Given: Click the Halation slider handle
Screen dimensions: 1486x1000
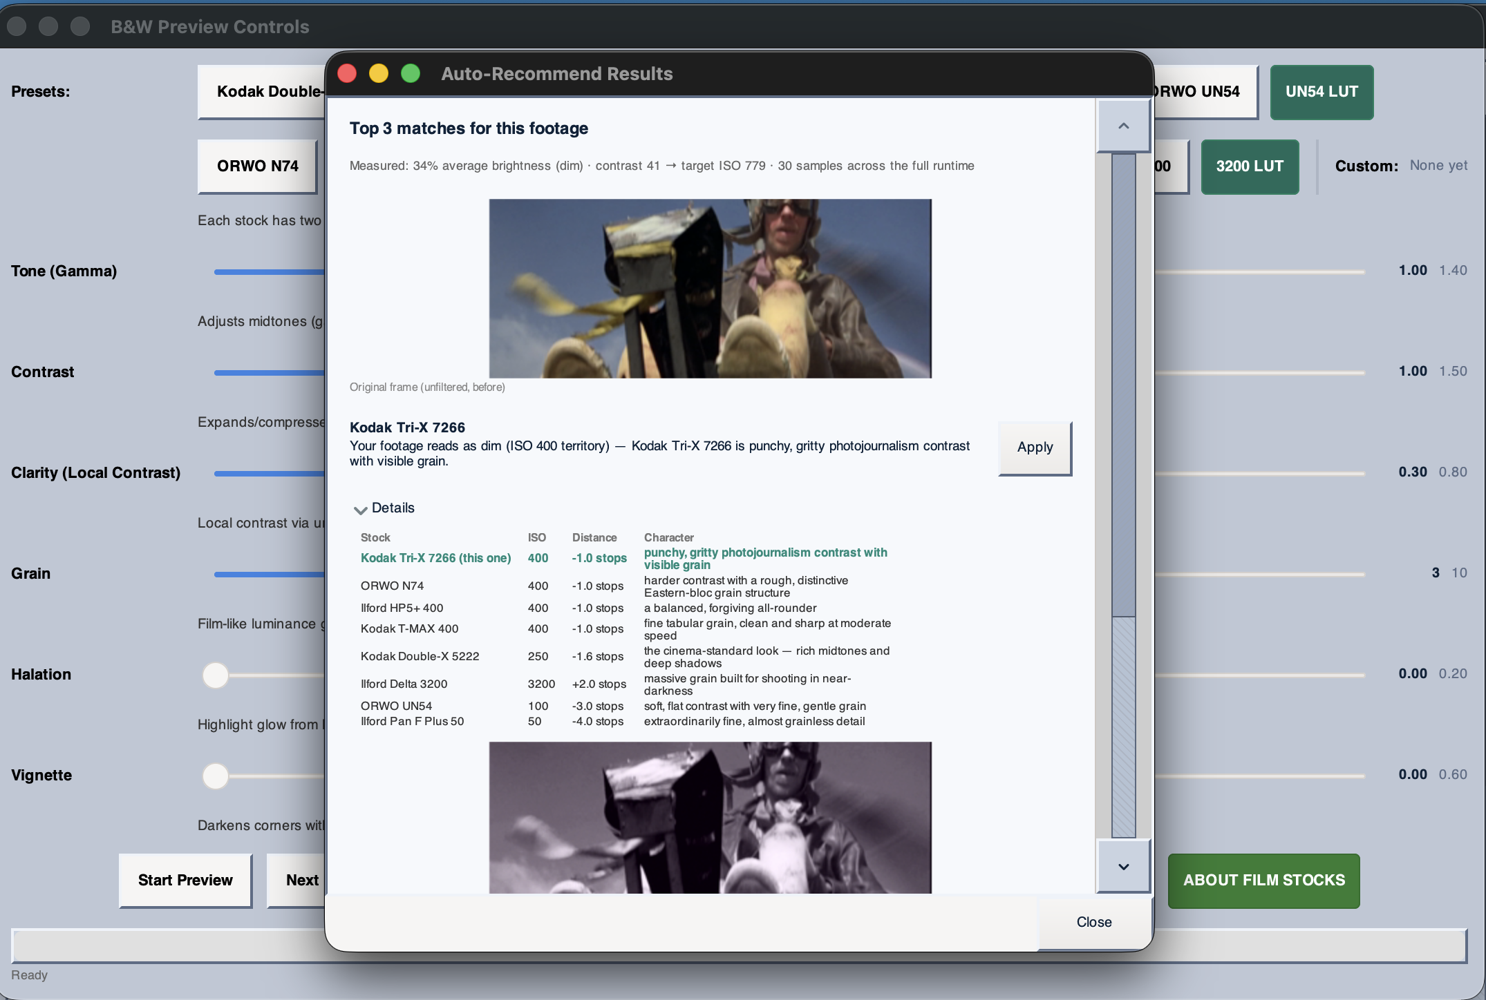Looking at the screenshot, I should tap(216, 675).
